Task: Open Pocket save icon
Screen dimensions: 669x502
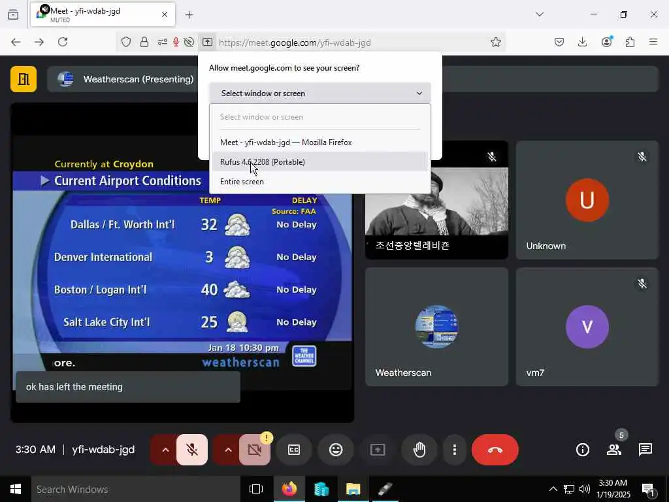Action: [559, 42]
